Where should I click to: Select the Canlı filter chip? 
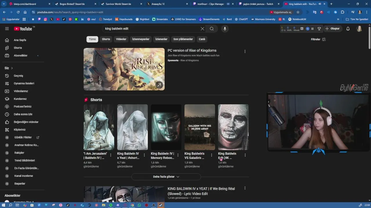click(x=202, y=39)
